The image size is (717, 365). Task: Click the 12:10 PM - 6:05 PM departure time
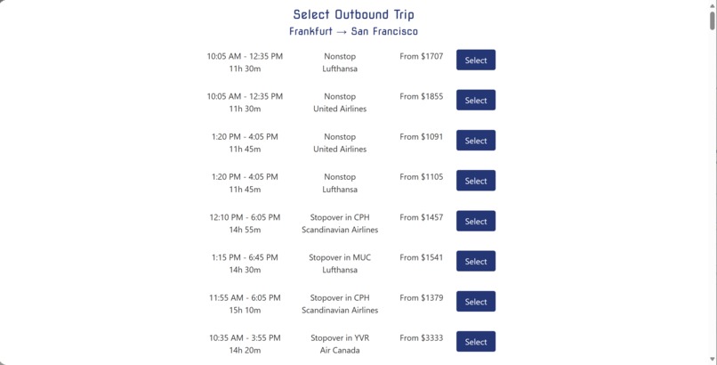(245, 217)
